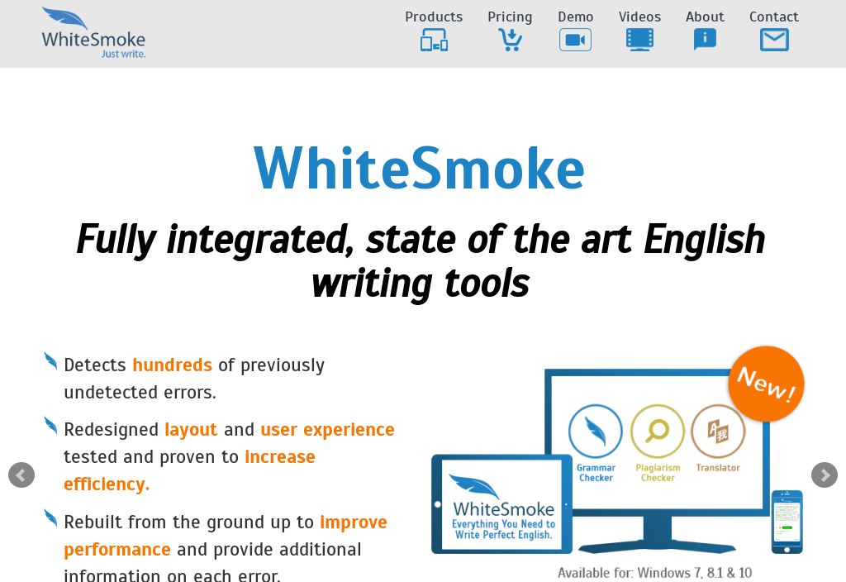Go back using the left carousel arrow

(x=21, y=475)
